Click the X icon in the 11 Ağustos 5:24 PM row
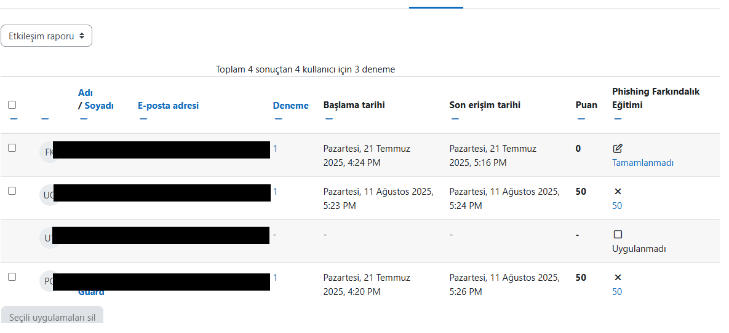Viewport: 729px width, 333px height. click(x=618, y=192)
